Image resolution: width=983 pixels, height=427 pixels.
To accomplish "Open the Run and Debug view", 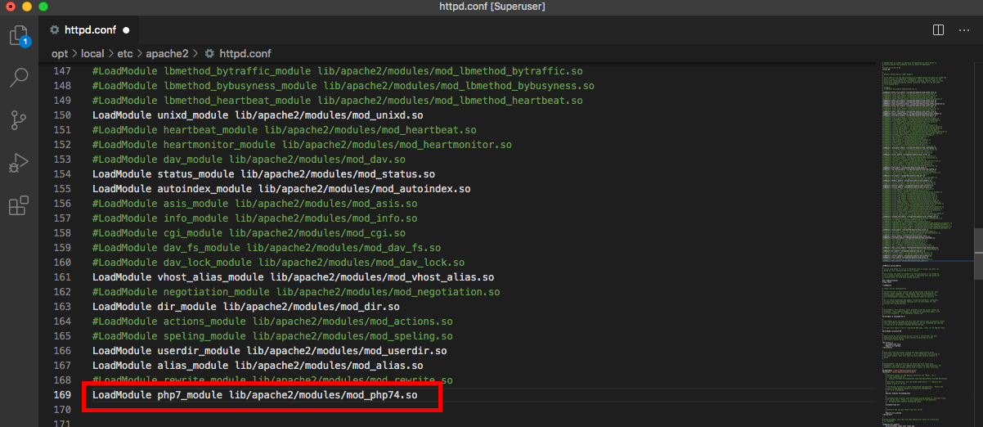I will [19, 164].
